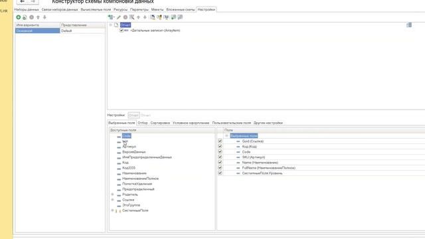Click the third toolbar icon from the right end
This screenshot has height=239, width=425.
point(166,17)
